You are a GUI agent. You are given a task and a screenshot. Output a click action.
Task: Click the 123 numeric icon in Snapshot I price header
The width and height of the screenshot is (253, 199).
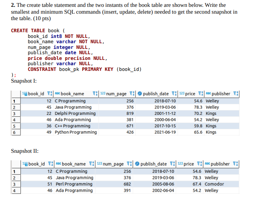[x=182, y=93]
